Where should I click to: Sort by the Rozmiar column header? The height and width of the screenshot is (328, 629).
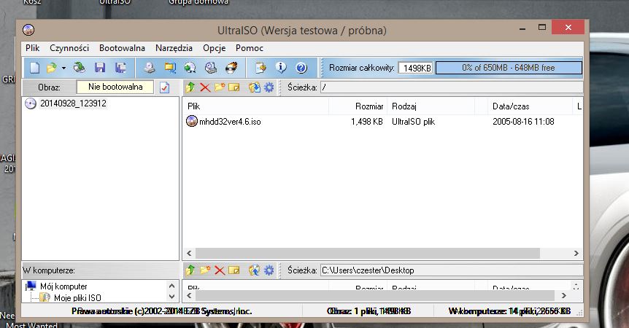click(358, 106)
